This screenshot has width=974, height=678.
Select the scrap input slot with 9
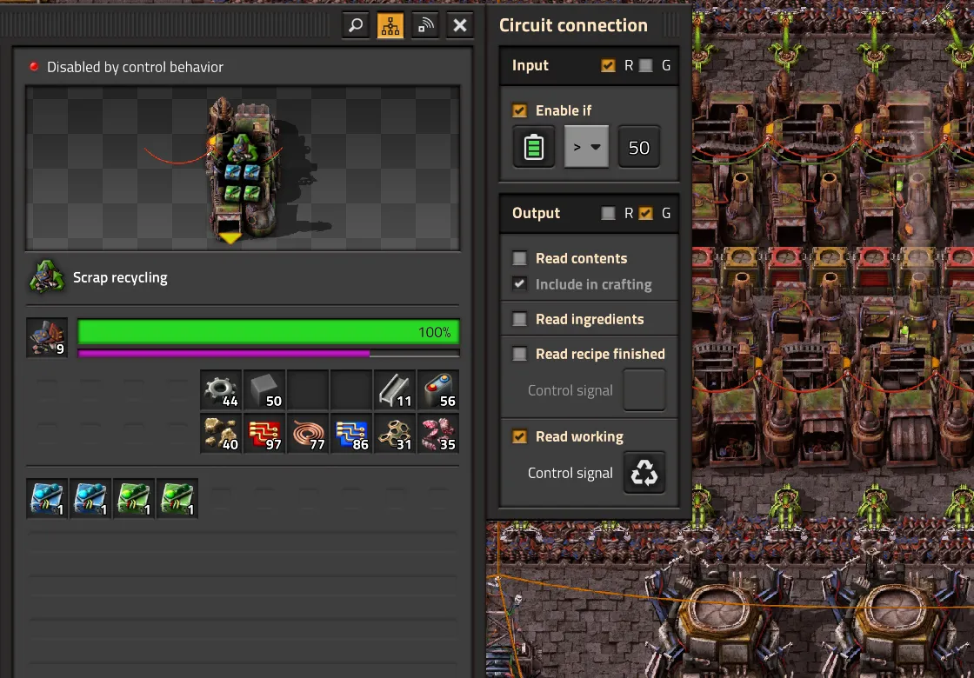coord(47,338)
